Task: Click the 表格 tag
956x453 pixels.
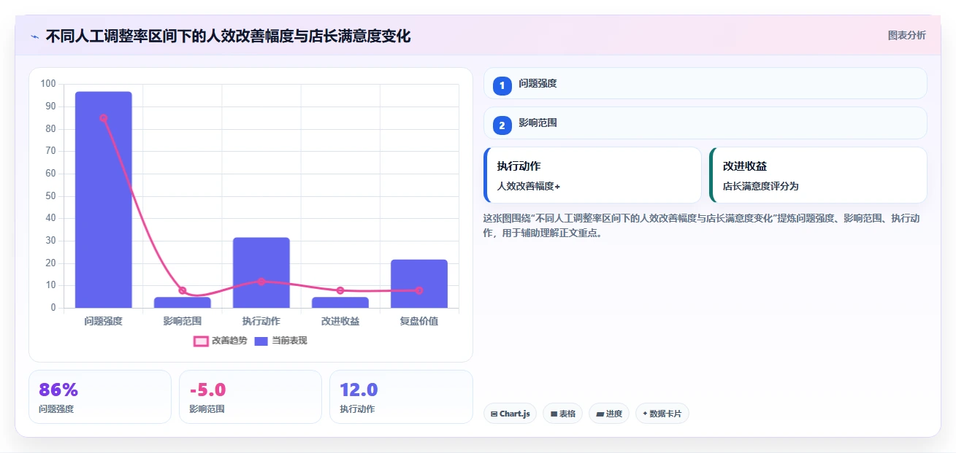Action: point(562,414)
